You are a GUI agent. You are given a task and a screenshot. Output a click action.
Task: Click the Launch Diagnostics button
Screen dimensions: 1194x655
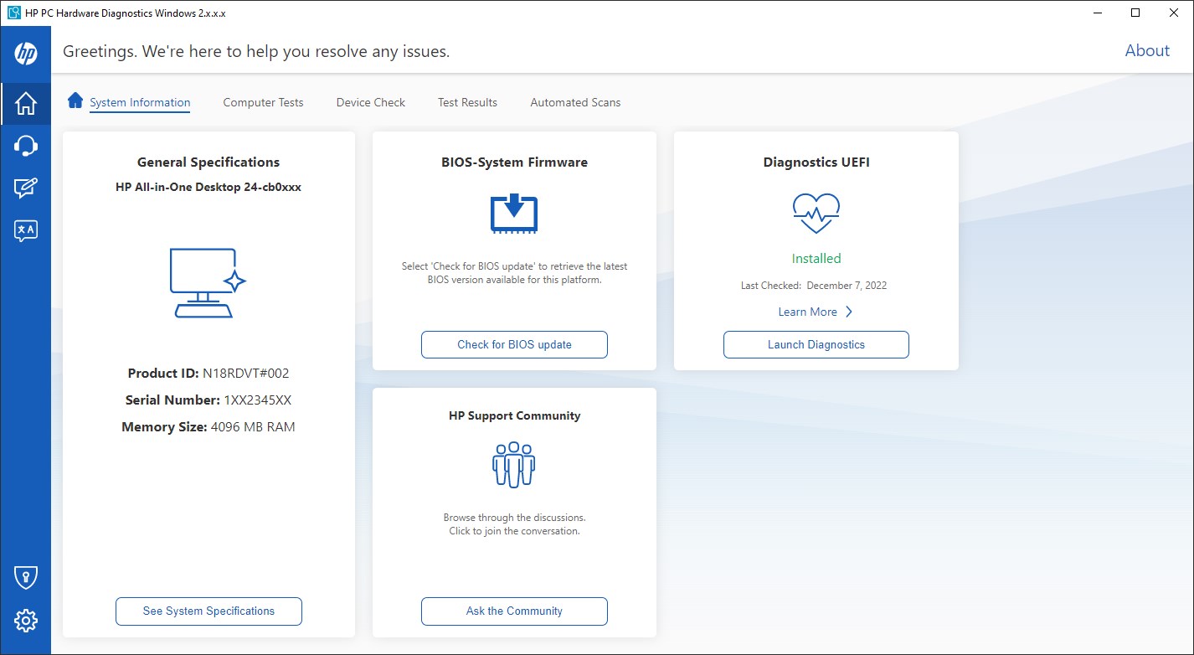(816, 344)
